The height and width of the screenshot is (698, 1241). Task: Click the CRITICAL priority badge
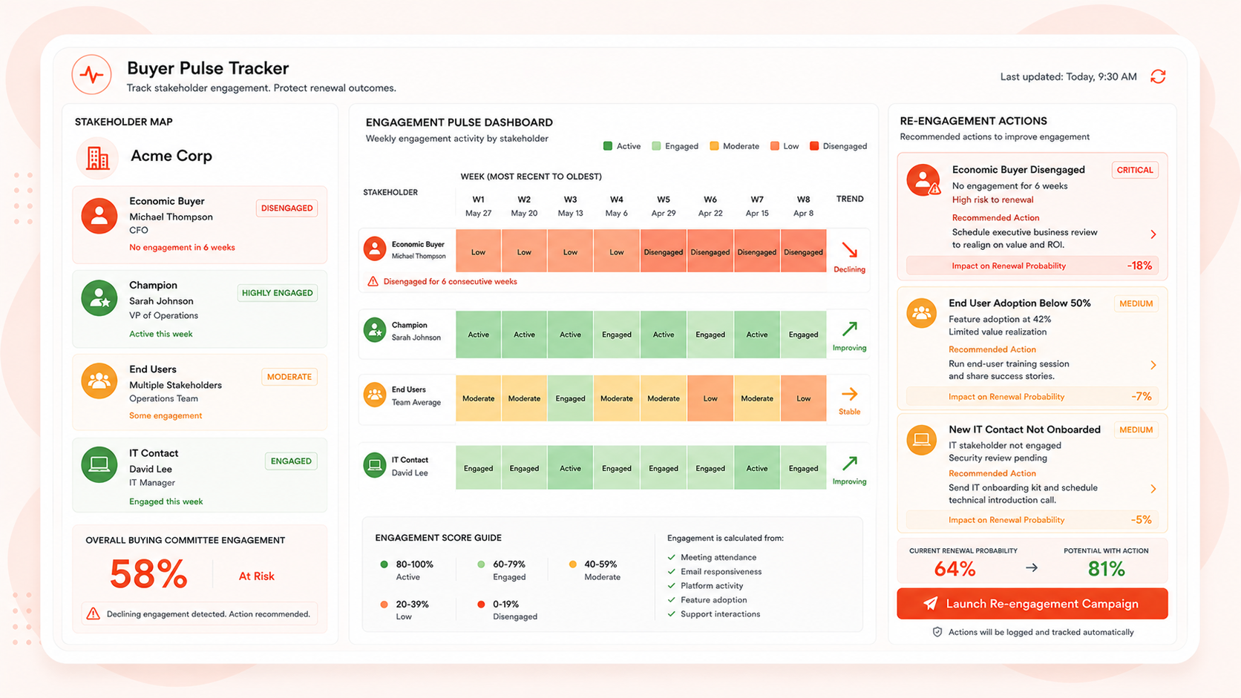pyautogui.click(x=1135, y=170)
